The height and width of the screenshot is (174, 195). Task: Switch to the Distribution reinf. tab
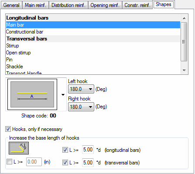coord(68,5)
